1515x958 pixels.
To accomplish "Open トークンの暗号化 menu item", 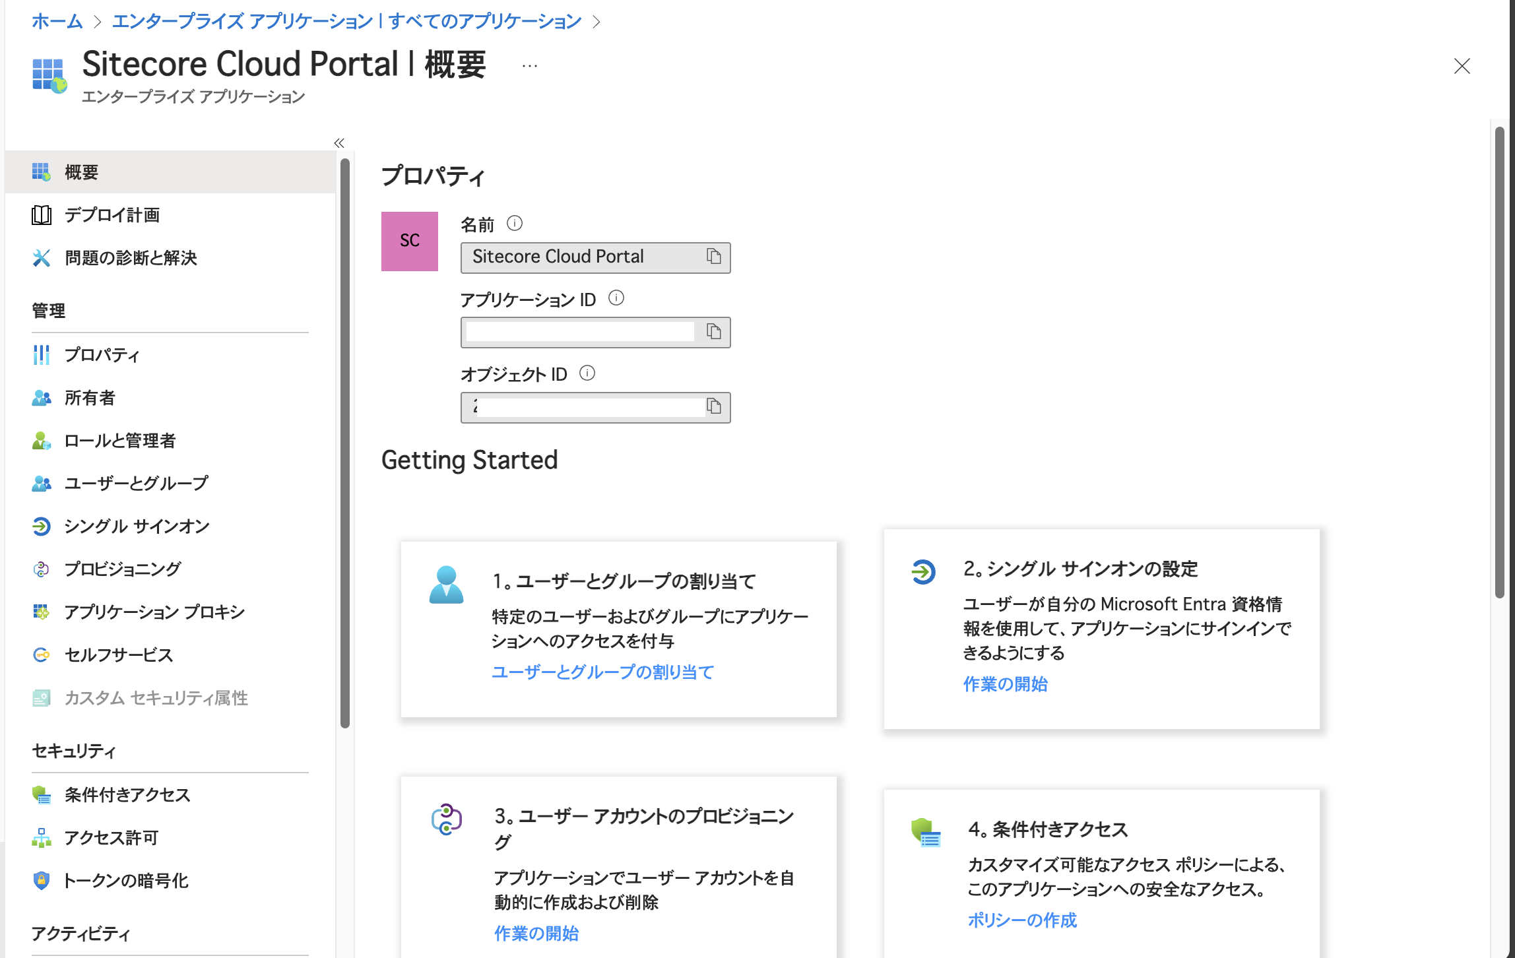I will click(170, 881).
